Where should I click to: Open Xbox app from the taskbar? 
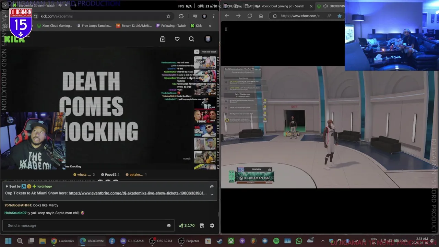coord(231,241)
